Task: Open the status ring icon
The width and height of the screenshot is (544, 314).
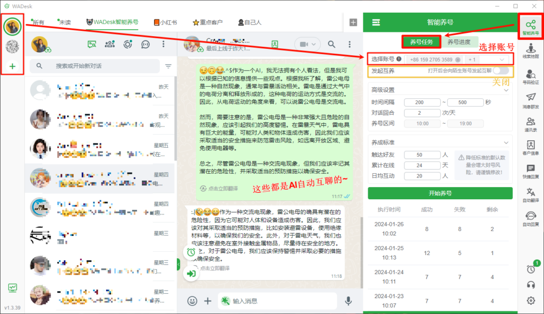Action: pyautogui.click(x=127, y=44)
